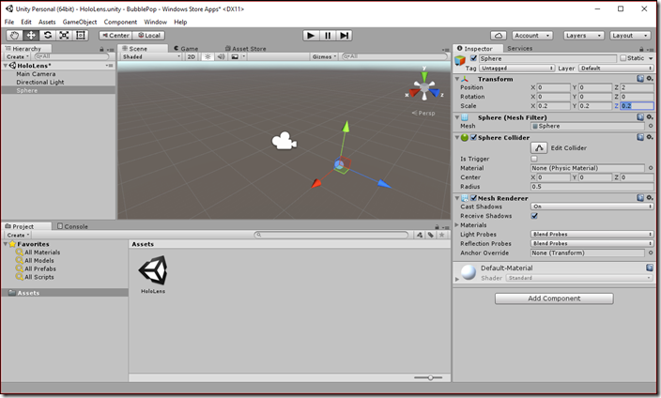The height and width of the screenshot is (398, 661).
Task: Toggle 2D scene view mode
Action: tap(191, 56)
